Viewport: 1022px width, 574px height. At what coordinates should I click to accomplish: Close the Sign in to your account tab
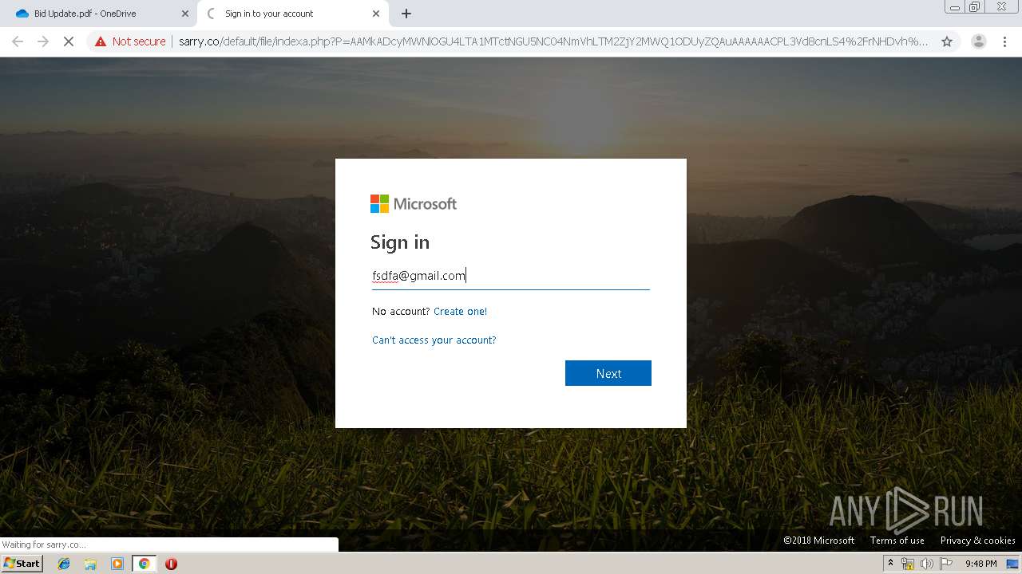[x=376, y=14]
